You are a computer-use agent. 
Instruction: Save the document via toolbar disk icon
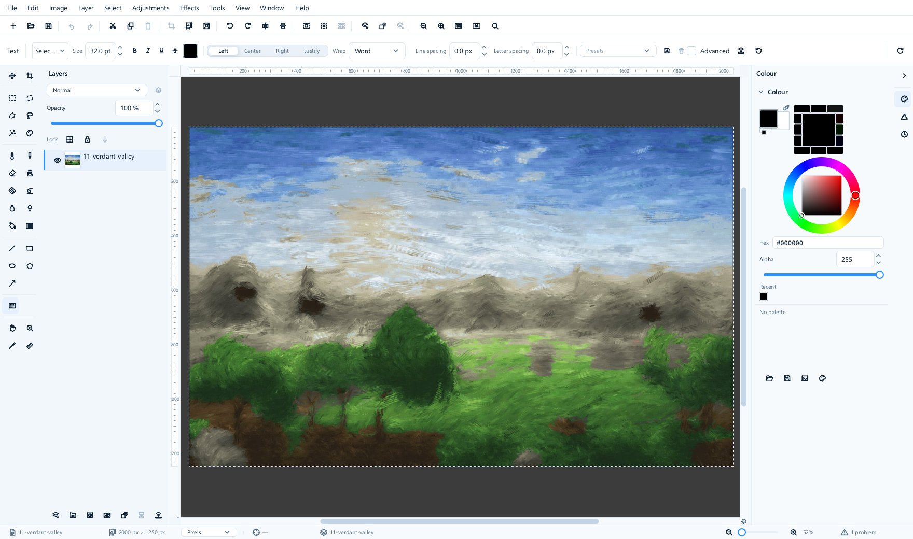(48, 26)
